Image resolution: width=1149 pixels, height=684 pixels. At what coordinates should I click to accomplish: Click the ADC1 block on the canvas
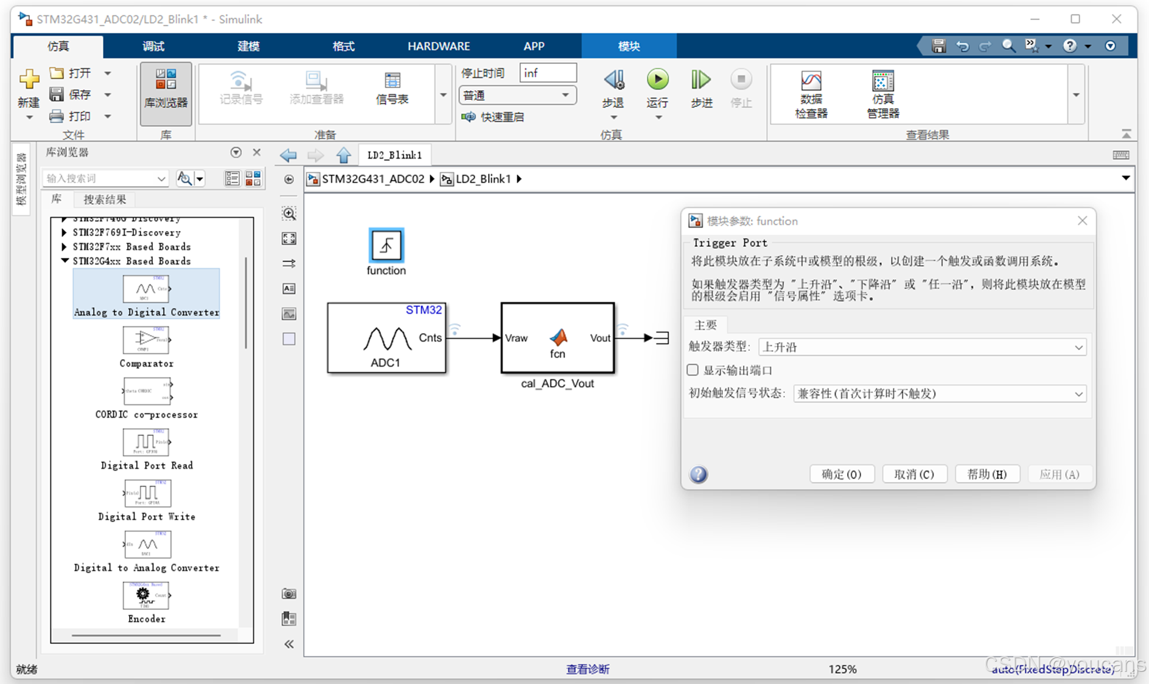[386, 337]
